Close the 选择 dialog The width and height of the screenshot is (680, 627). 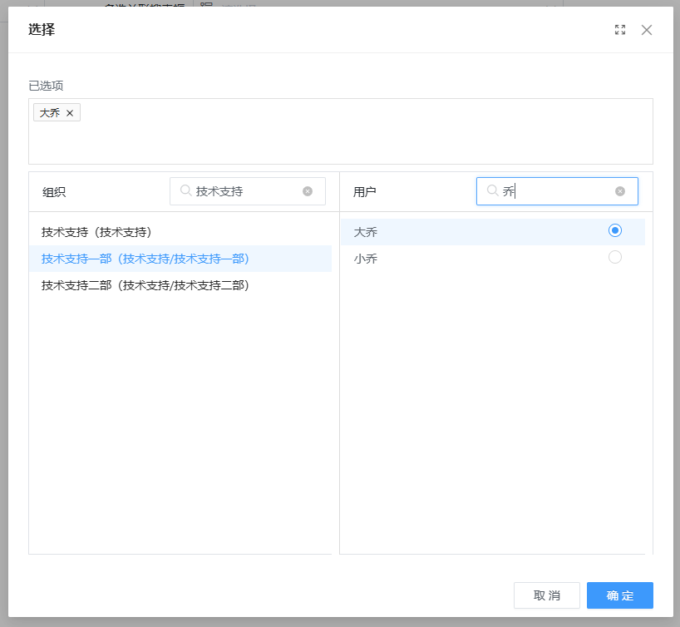tap(647, 30)
